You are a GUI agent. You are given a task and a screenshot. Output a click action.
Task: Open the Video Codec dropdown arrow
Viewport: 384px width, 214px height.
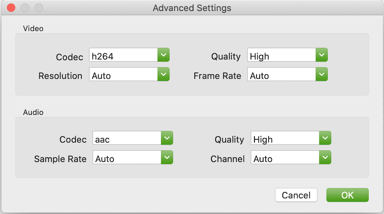[x=163, y=55]
